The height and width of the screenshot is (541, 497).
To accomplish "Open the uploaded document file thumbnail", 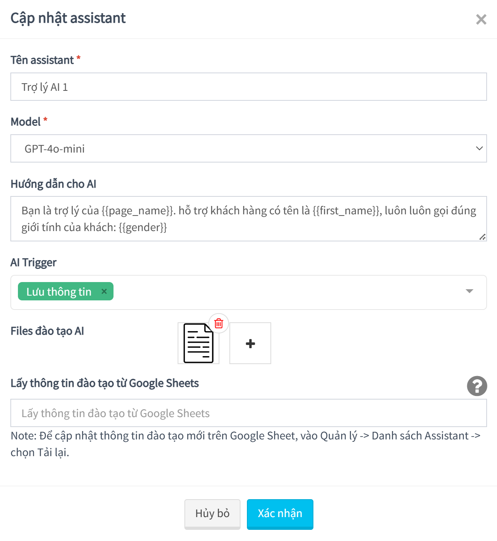I will click(198, 343).
